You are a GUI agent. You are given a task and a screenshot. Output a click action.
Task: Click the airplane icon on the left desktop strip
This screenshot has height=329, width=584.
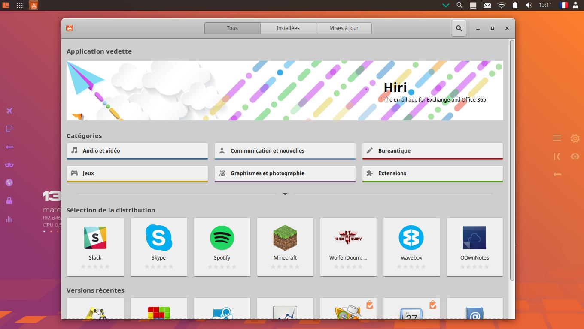click(x=9, y=111)
